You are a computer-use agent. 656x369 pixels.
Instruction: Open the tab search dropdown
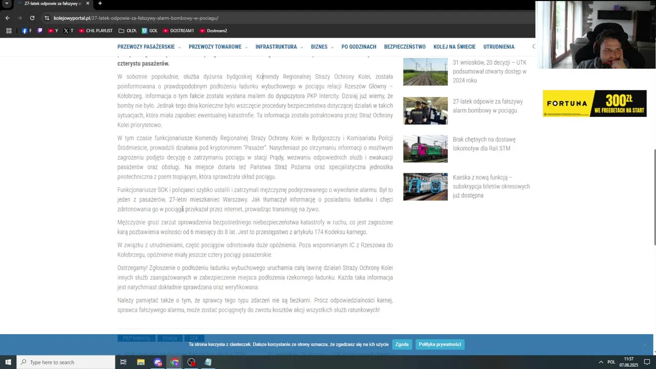(x=7, y=4)
